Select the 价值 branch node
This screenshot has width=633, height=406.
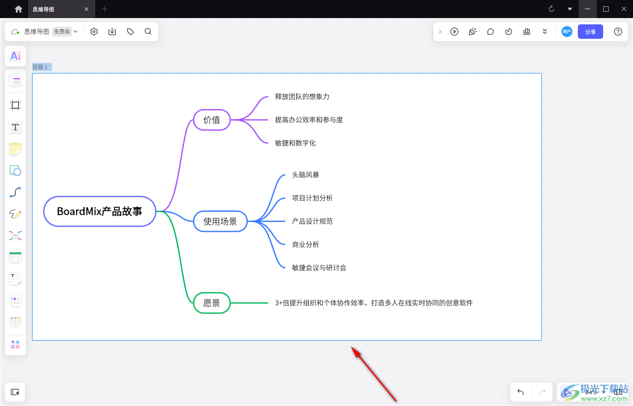pos(212,120)
